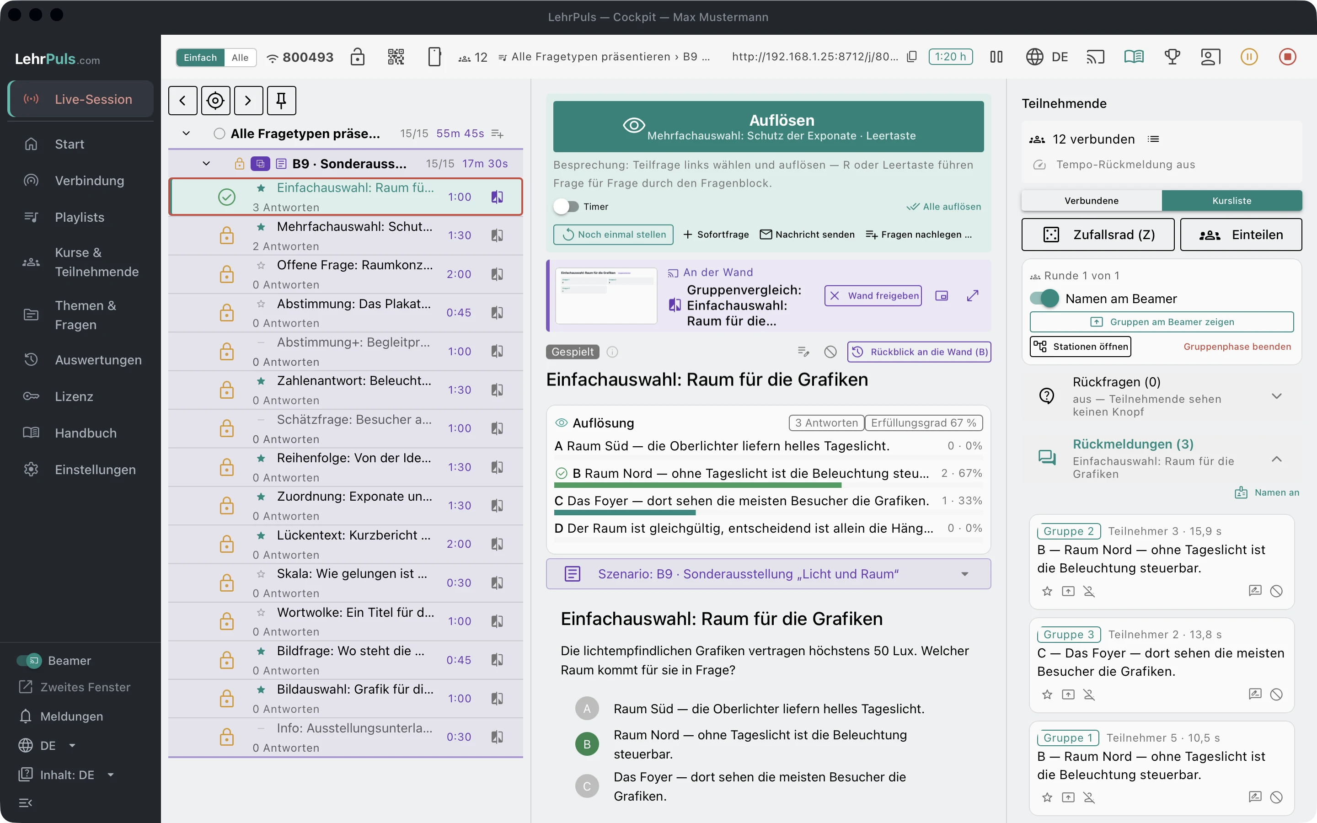Expand the Rückfragen (0) section

point(1276,395)
